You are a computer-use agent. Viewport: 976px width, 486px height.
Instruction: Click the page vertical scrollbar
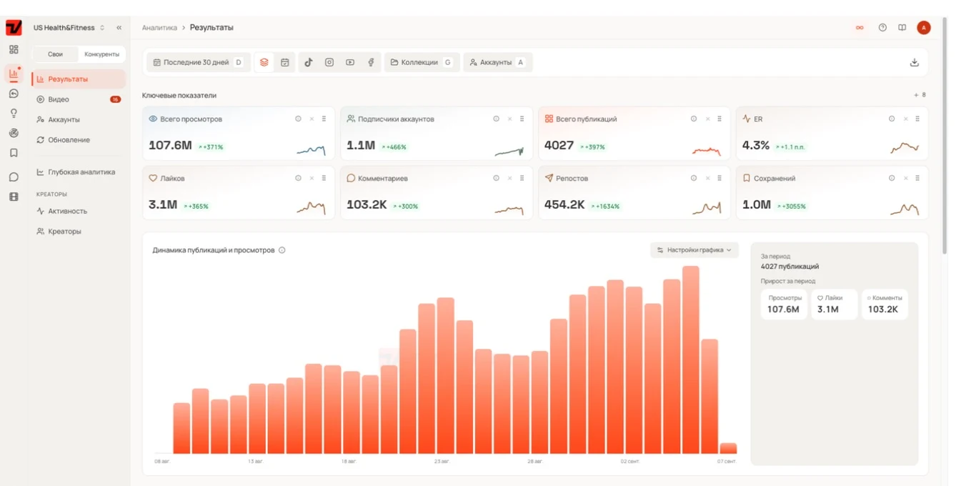pos(945,136)
